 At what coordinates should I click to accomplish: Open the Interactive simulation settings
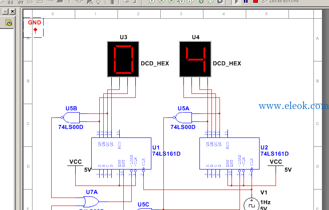point(280,1)
